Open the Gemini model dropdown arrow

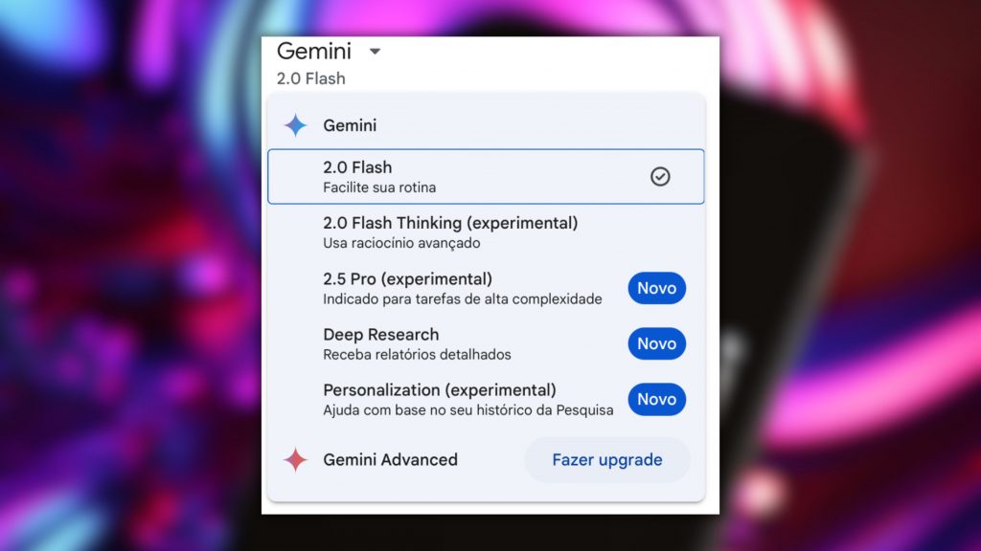click(375, 52)
